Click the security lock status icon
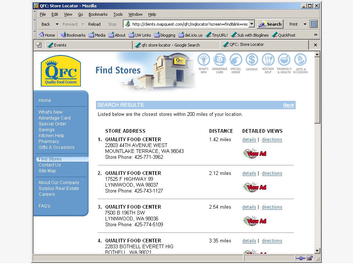The image size is (353, 264). pos(310,258)
